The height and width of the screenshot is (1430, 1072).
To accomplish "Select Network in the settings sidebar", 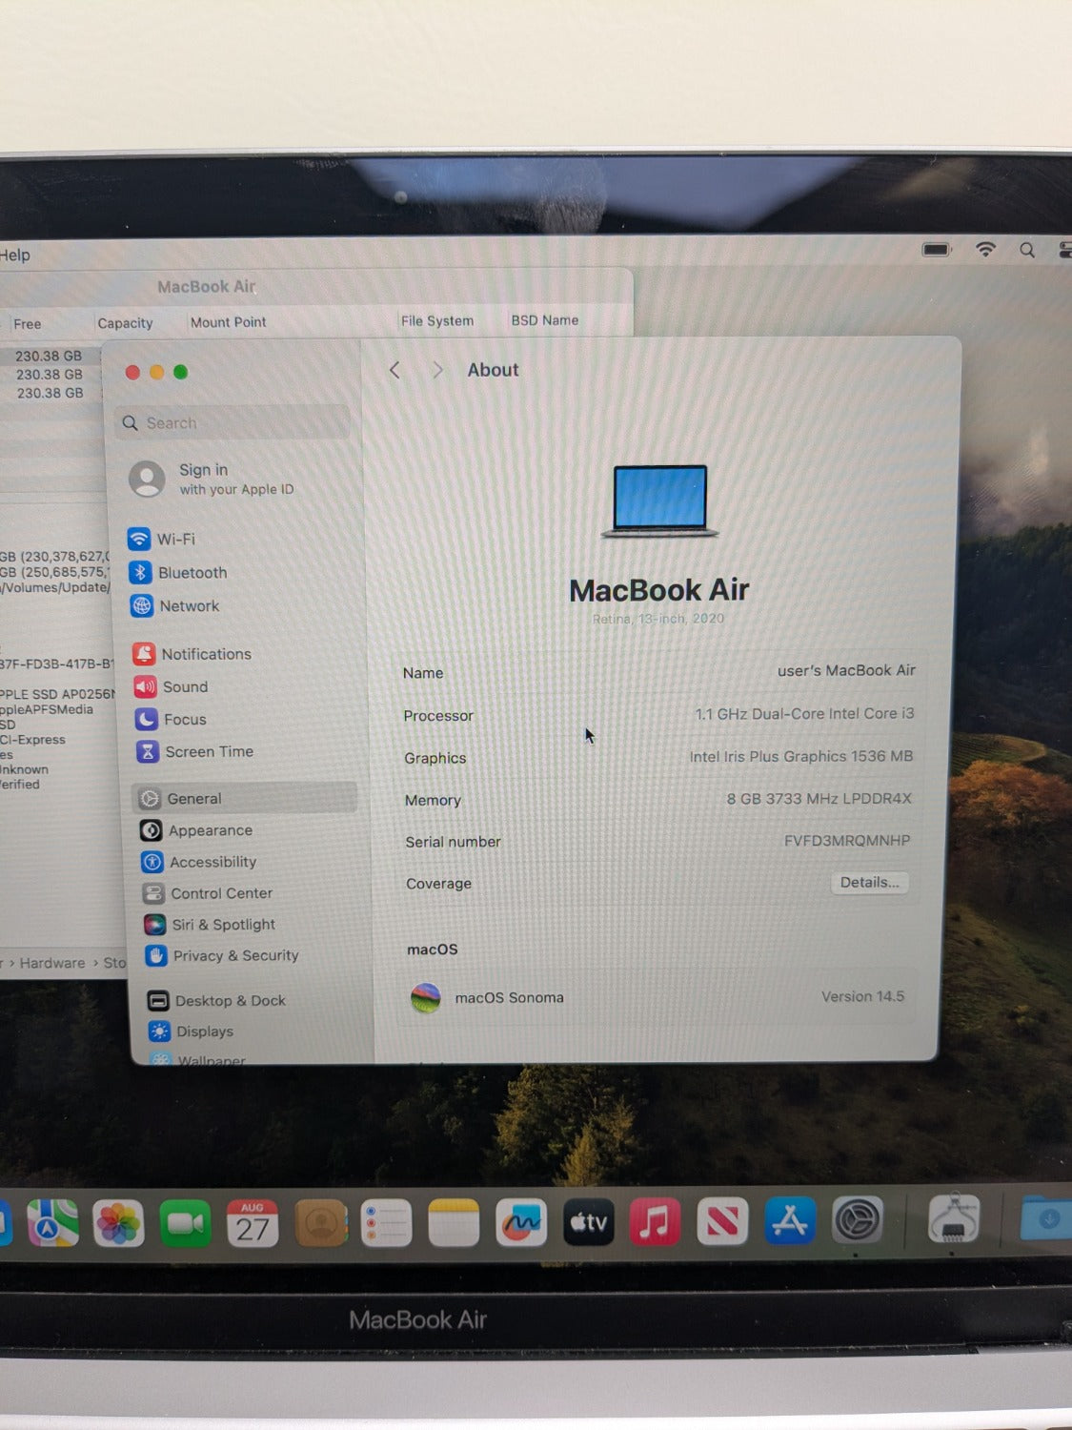I will click(x=175, y=605).
